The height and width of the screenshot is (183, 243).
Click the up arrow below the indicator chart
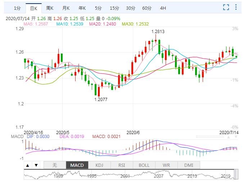(x=28, y=165)
